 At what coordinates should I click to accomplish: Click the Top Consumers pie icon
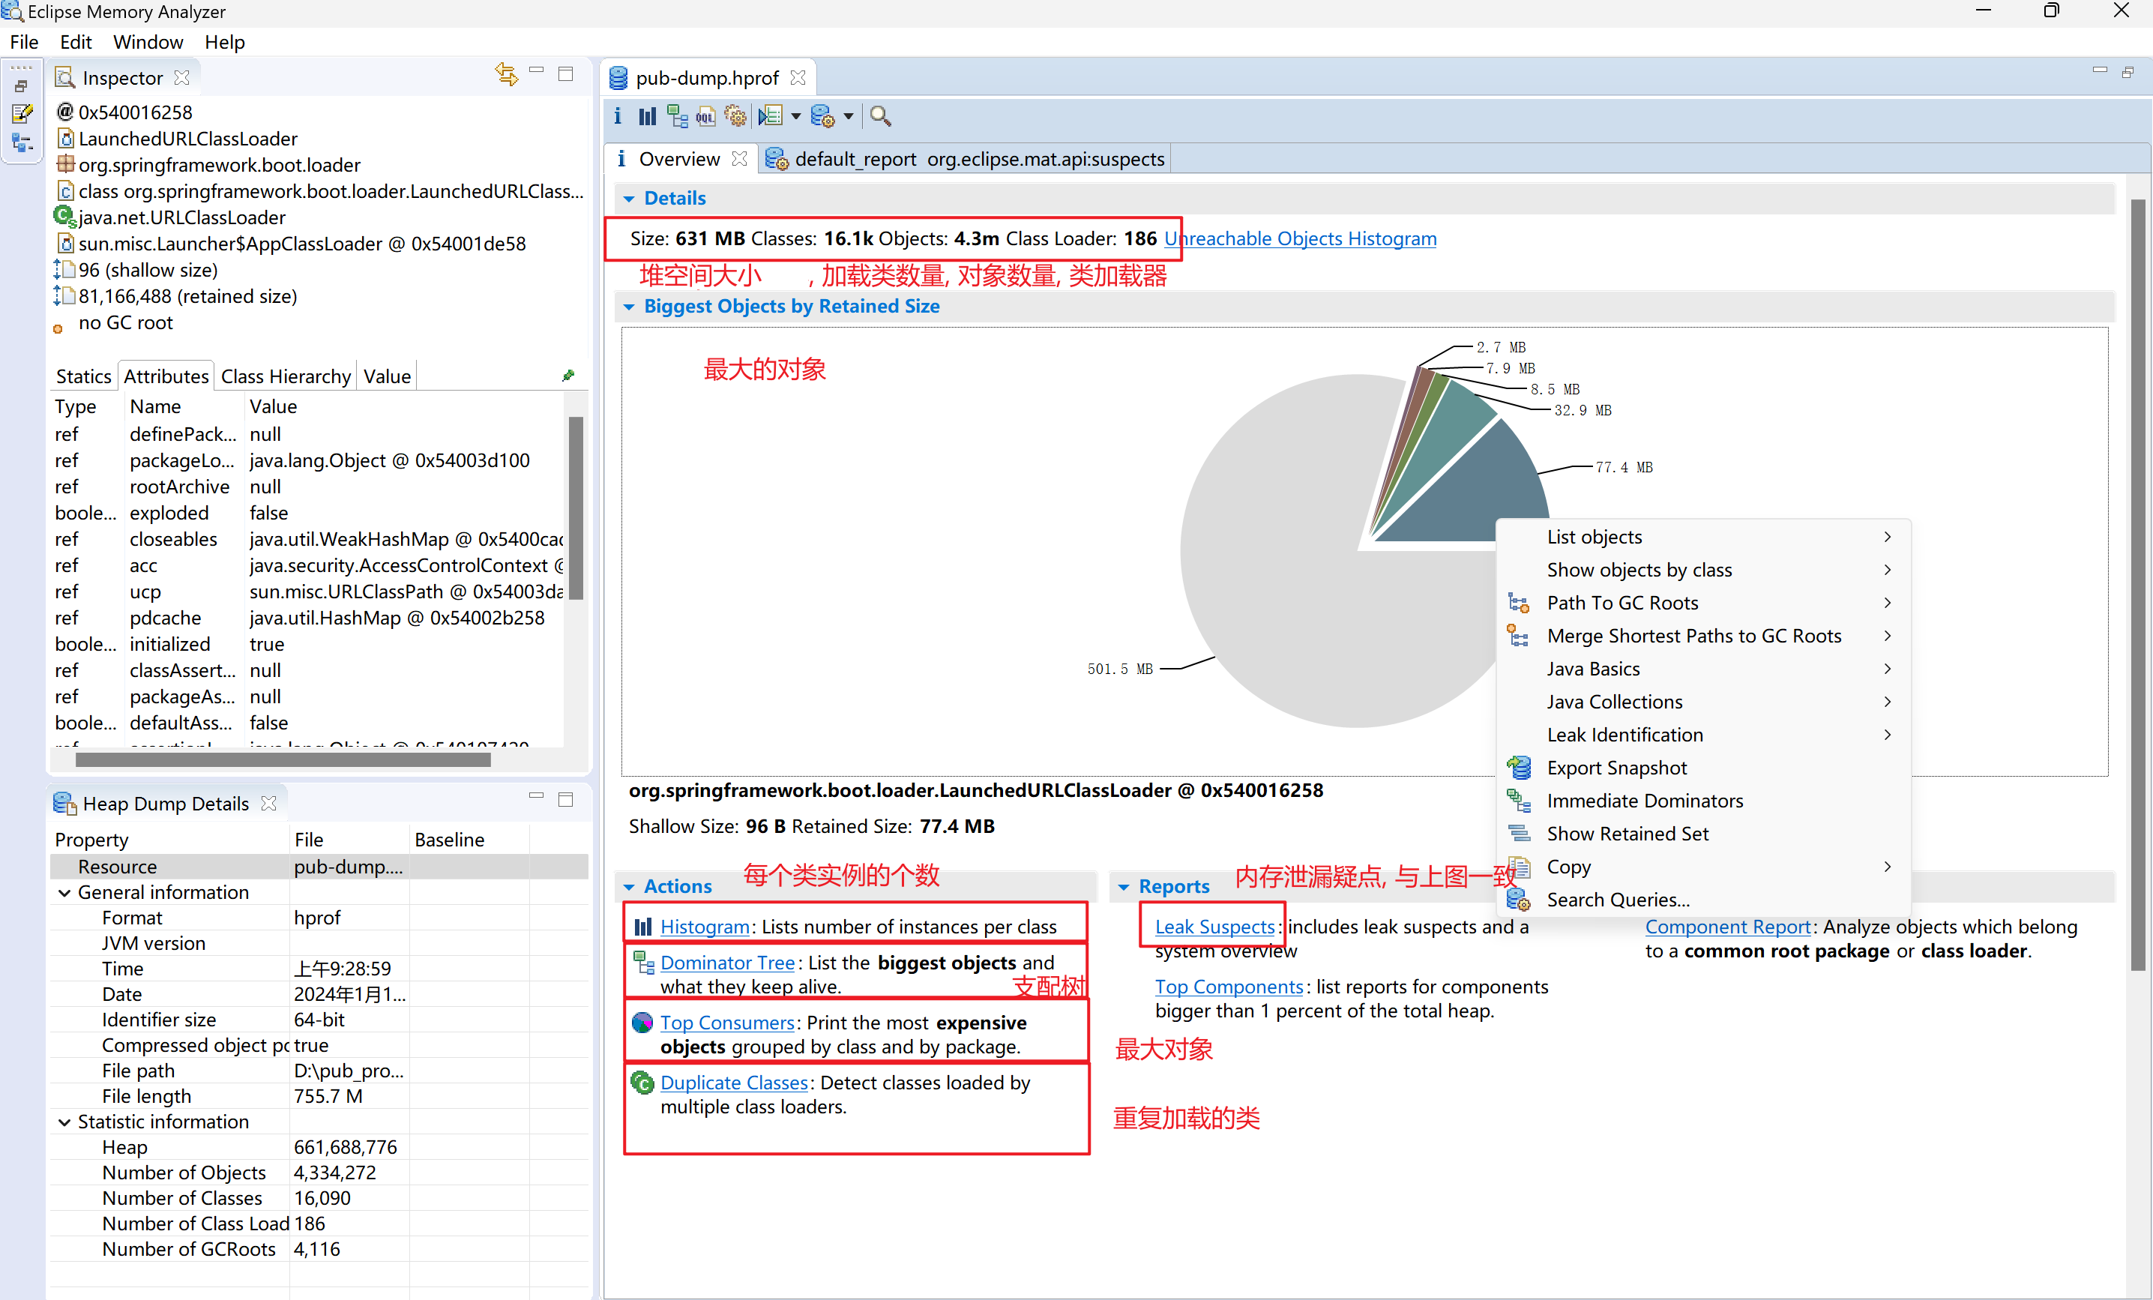642,1022
